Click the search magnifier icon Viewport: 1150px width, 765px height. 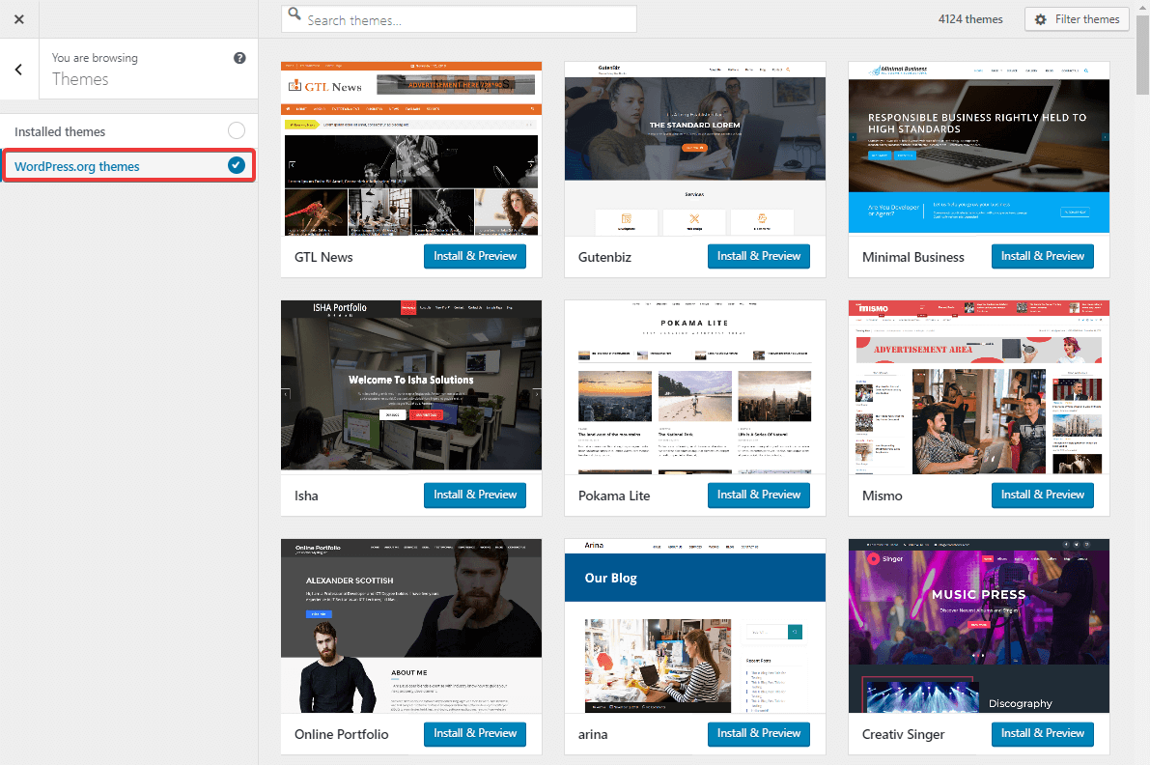[294, 17]
